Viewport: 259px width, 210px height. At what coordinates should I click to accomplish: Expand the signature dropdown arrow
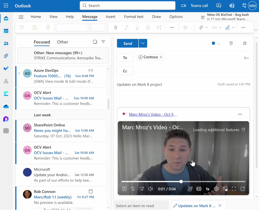tap(233, 28)
